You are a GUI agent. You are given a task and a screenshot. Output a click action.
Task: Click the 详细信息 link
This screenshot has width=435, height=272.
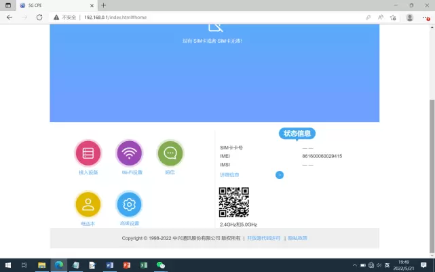[229, 175]
